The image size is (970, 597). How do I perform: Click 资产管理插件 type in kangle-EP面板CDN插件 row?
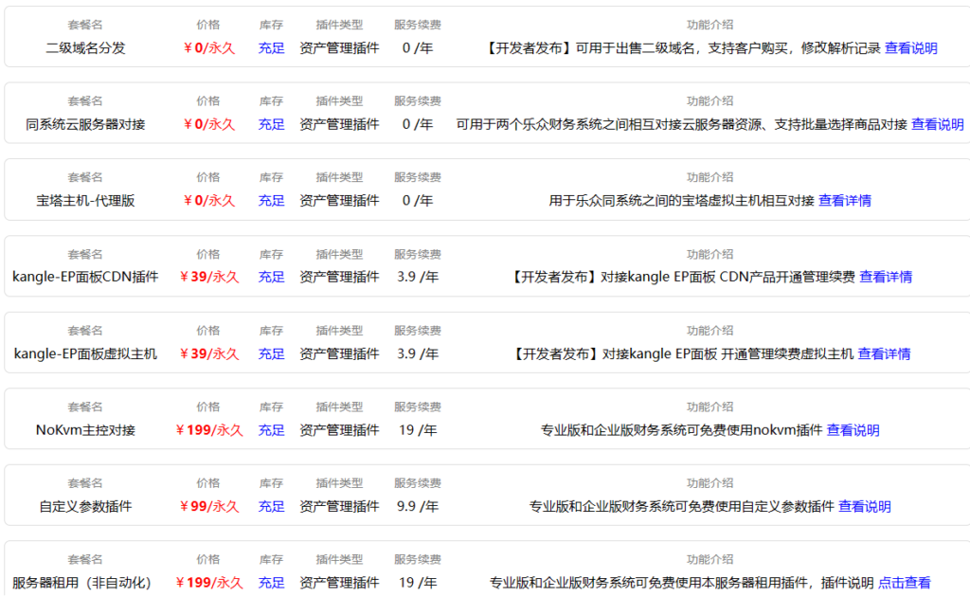pyautogui.click(x=339, y=277)
